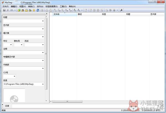
Task: Close the tag panel with its X
Action: (47, 14)
